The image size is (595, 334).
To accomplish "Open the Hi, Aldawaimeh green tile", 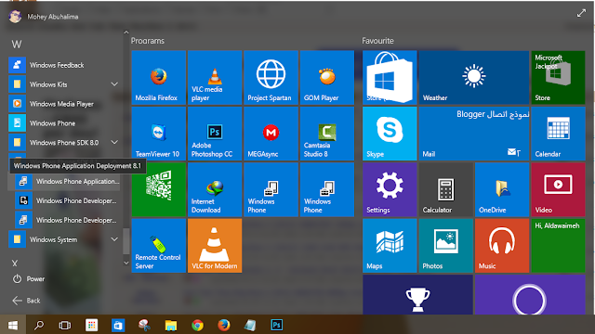I will coord(558,246).
